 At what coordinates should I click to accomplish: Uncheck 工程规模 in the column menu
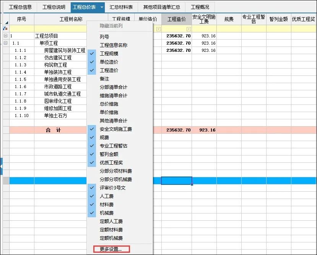109,53
